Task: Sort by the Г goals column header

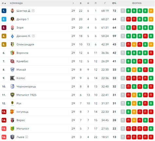Action: tap(105, 3)
